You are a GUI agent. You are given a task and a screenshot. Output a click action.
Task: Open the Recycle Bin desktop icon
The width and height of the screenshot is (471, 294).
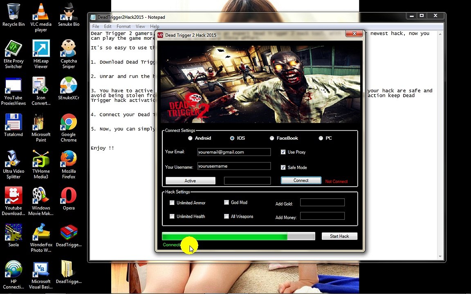(x=13, y=15)
